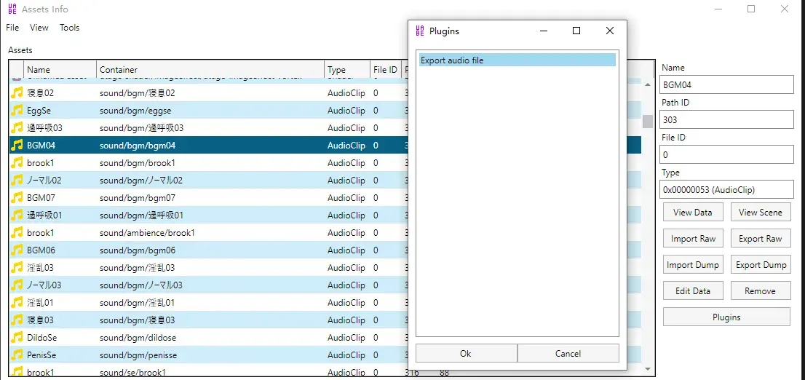The height and width of the screenshot is (380, 805).
Task: Click the Import Raw button
Action: pyautogui.click(x=693, y=238)
